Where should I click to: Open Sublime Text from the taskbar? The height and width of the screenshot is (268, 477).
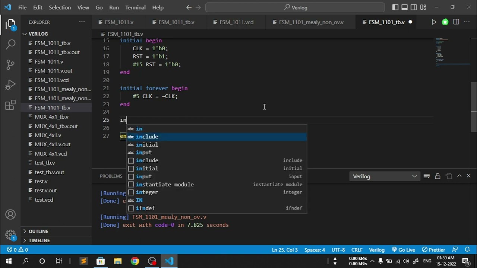click(x=83, y=261)
